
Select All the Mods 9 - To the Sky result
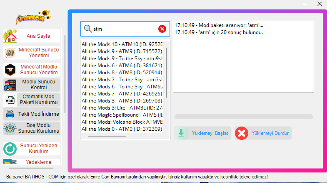[x=122, y=59]
